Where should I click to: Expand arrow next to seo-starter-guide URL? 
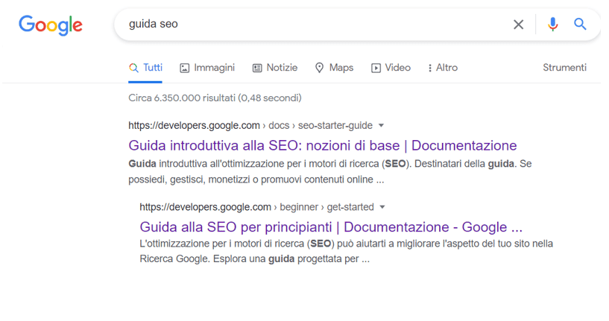381,125
